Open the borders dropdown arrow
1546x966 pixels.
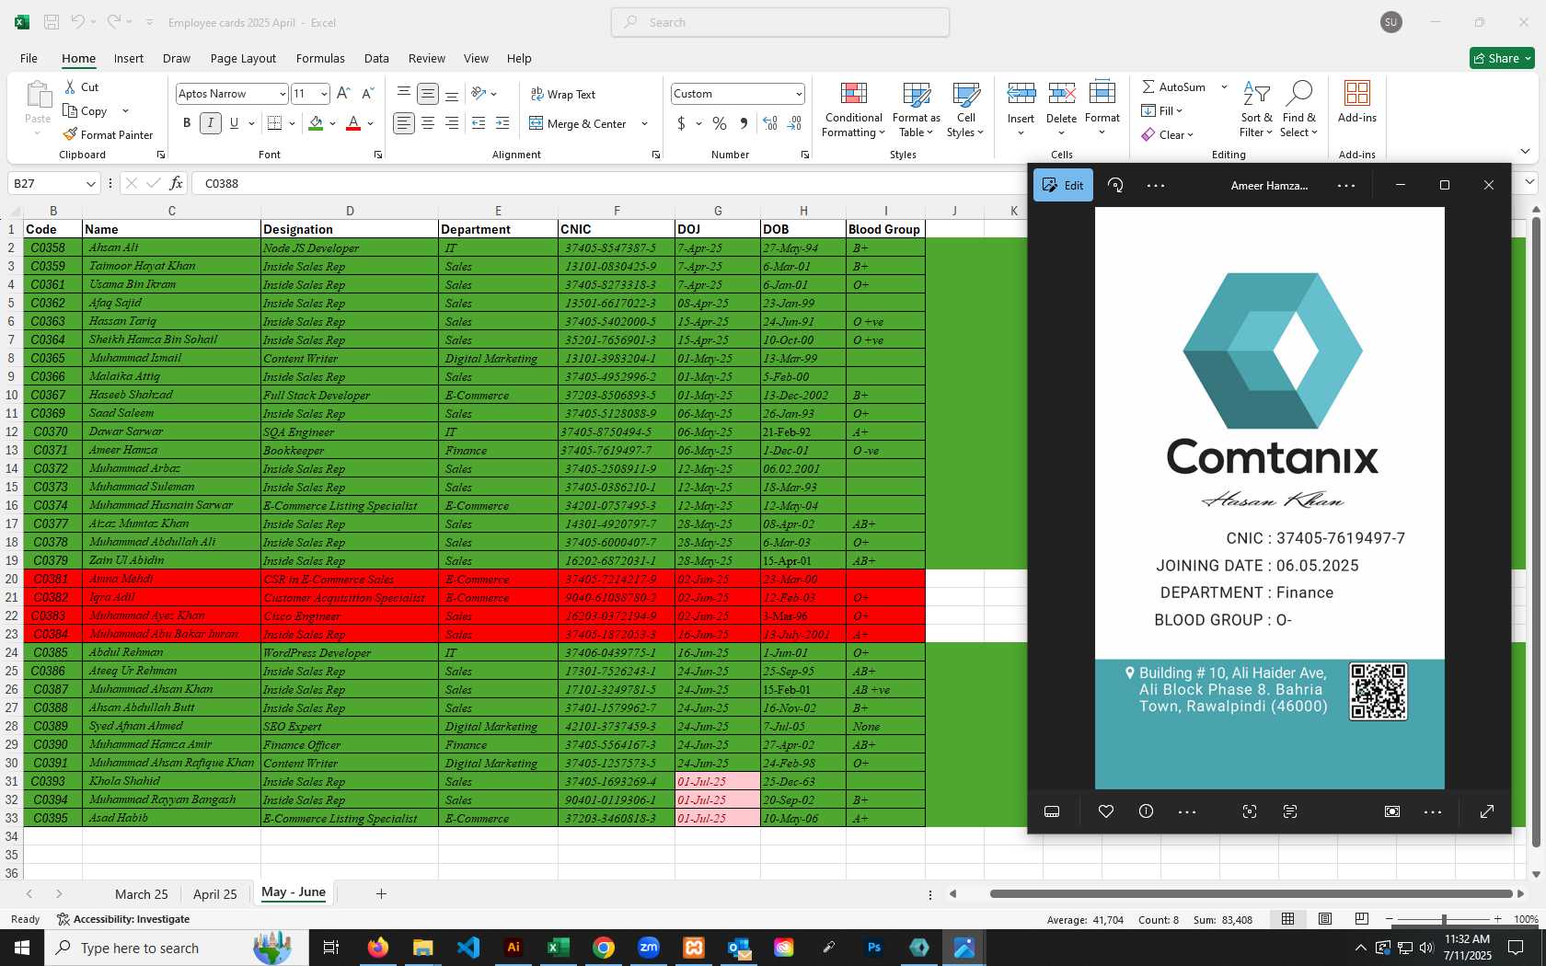pos(292,123)
